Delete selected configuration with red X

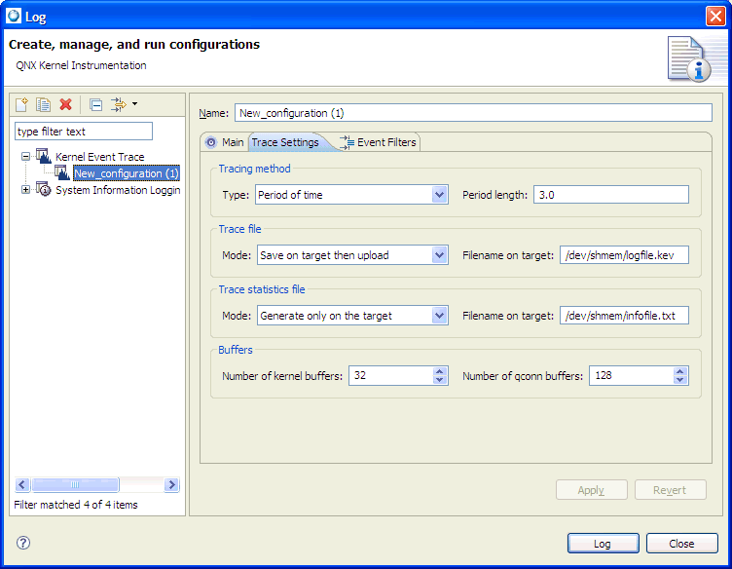pos(66,104)
